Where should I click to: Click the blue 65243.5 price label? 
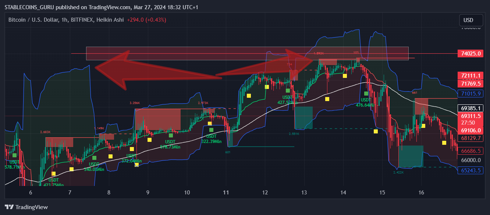(471, 170)
